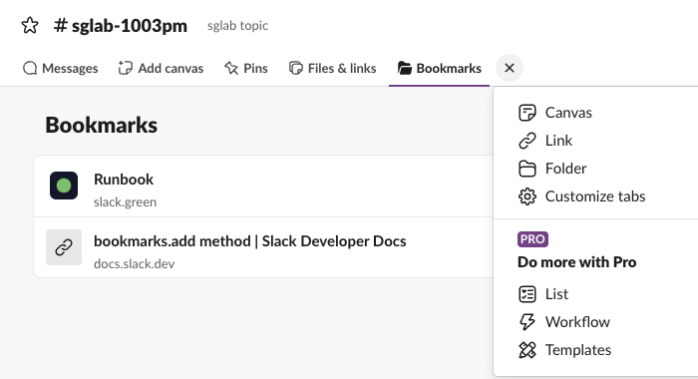
Task: Click the chain link icon of docs bookmark
Action: click(x=64, y=247)
